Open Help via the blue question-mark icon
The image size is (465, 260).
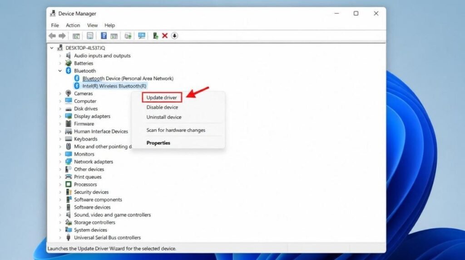[104, 36]
